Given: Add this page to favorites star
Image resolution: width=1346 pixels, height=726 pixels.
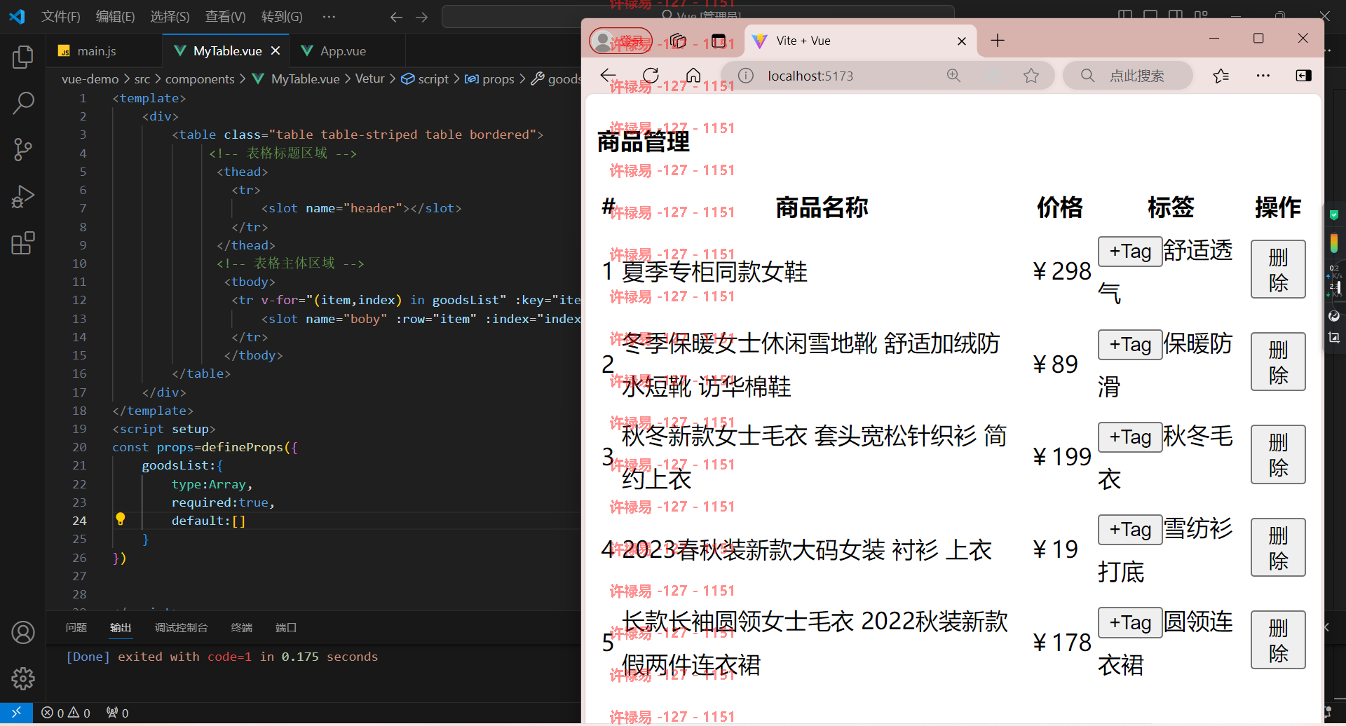Looking at the screenshot, I should pyautogui.click(x=1031, y=76).
